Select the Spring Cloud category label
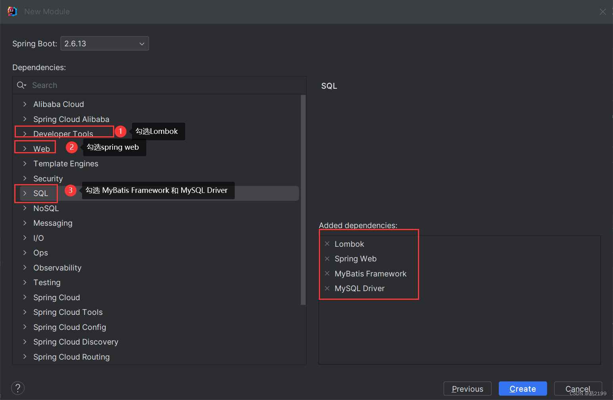The width and height of the screenshot is (613, 400). 57,297
